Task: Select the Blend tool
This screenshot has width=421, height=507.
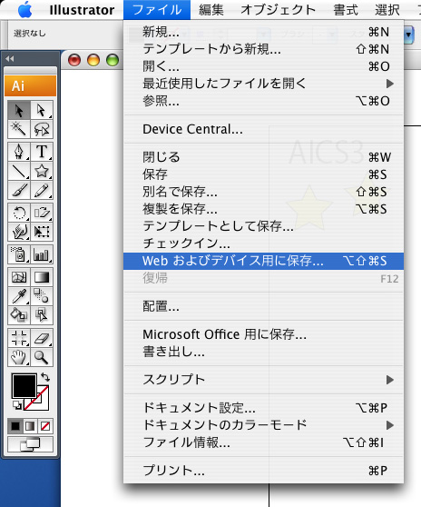Action: coord(42,296)
